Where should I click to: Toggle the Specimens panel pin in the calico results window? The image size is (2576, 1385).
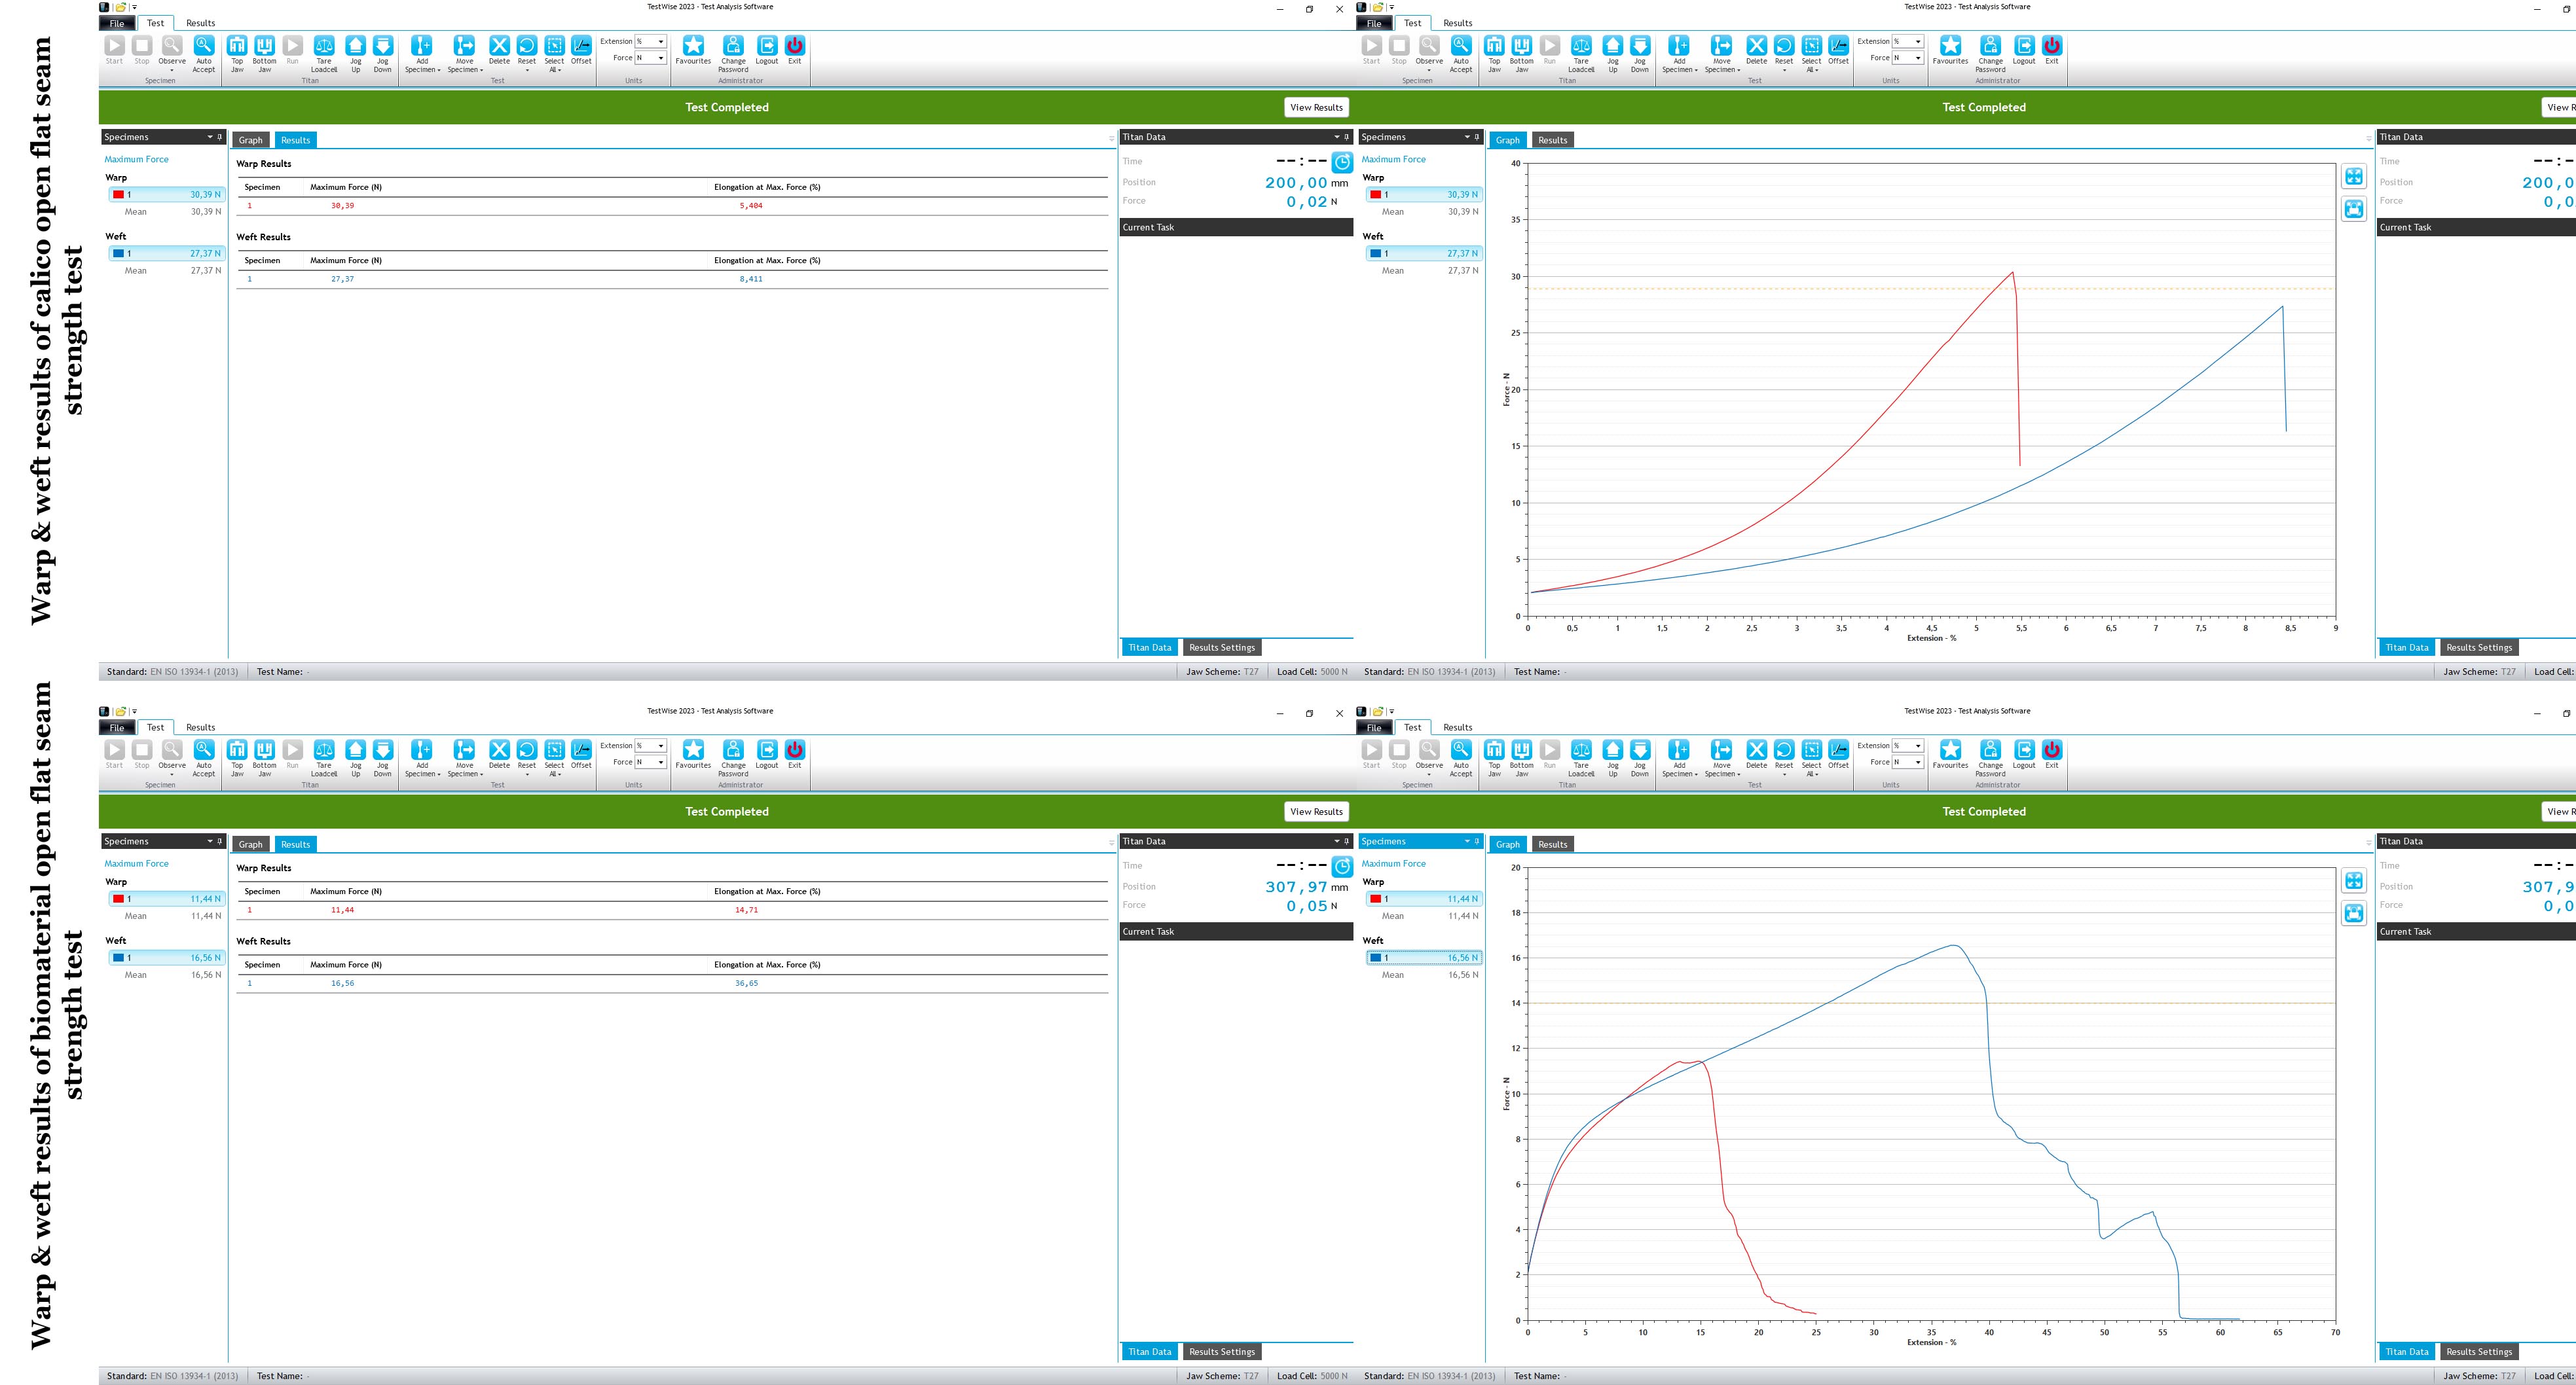point(220,137)
